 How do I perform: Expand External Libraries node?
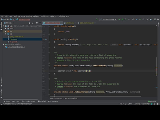[x=3, y=44]
